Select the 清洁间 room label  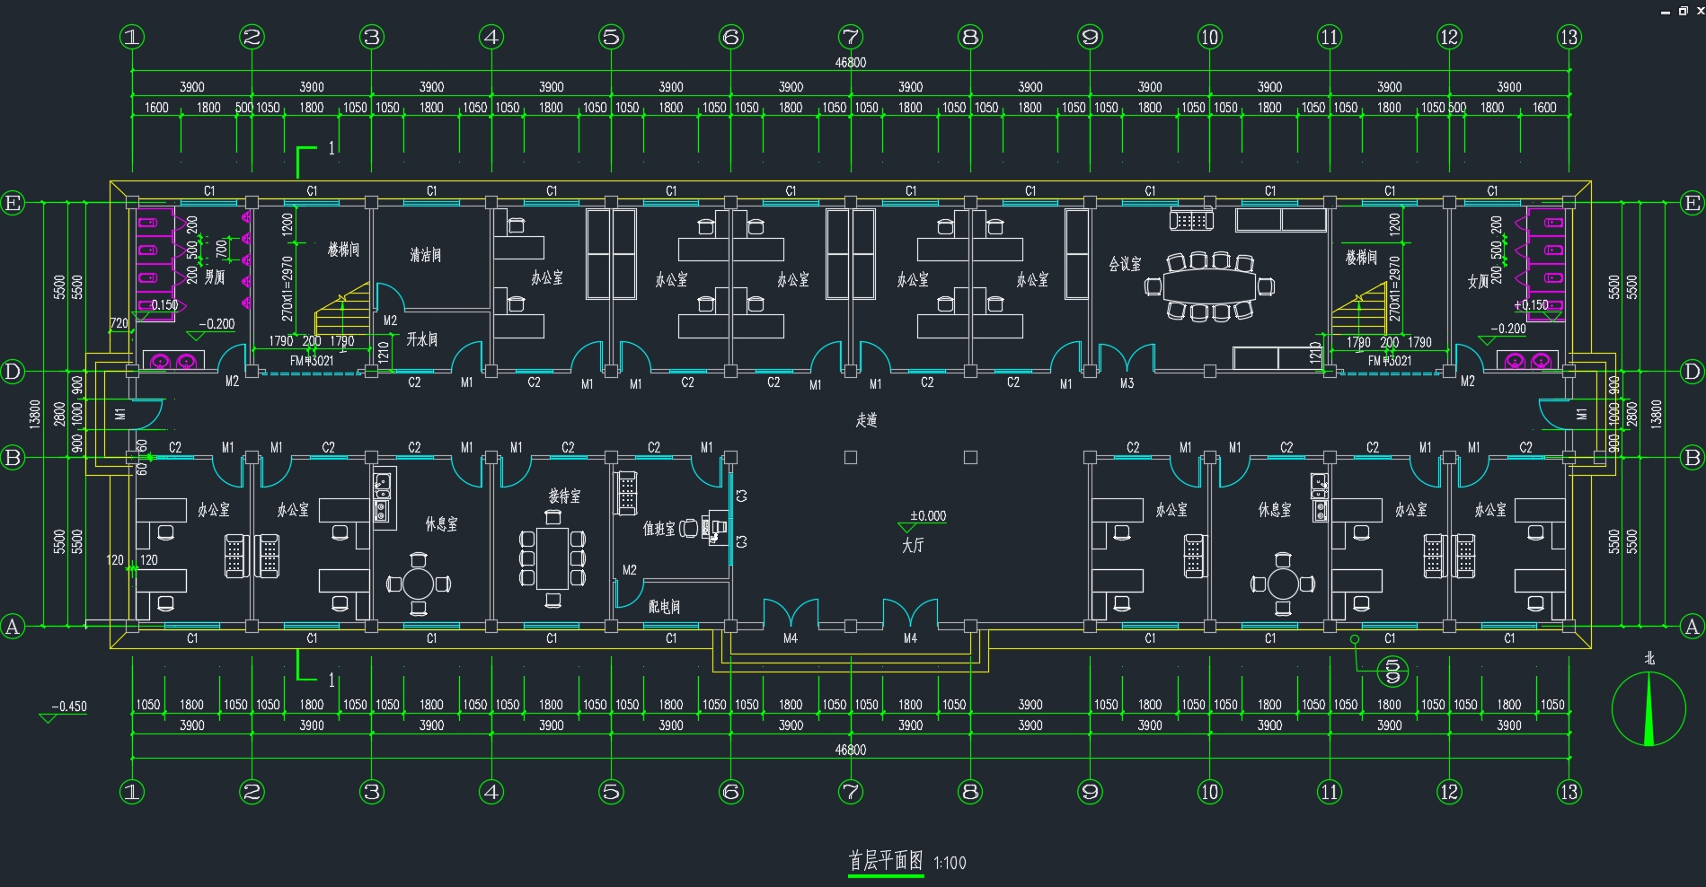(x=426, y=255)
